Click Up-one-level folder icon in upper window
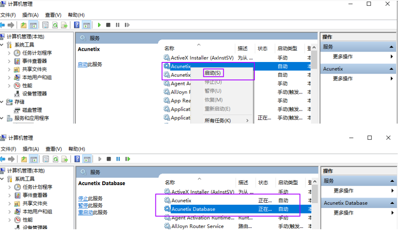 [x=23, y=25]
